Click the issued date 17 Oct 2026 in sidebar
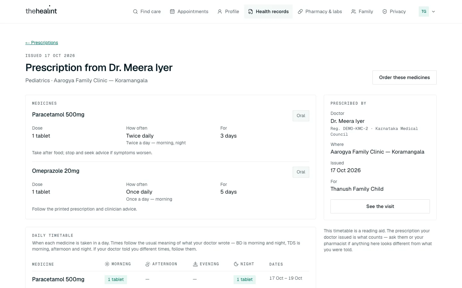462x288 pixels. click(346, 170)
